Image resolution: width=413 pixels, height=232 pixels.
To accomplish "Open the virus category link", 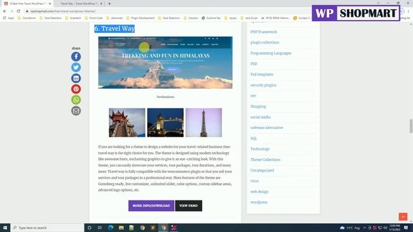I will click(254, 181).
